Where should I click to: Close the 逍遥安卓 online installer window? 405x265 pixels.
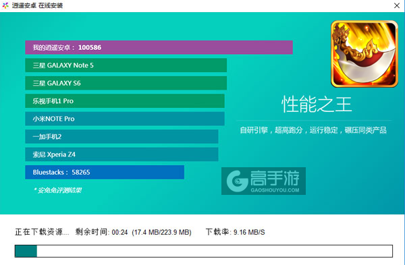coord(397,5)
